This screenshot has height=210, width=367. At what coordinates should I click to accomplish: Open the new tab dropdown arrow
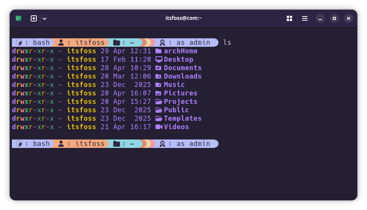45,18
